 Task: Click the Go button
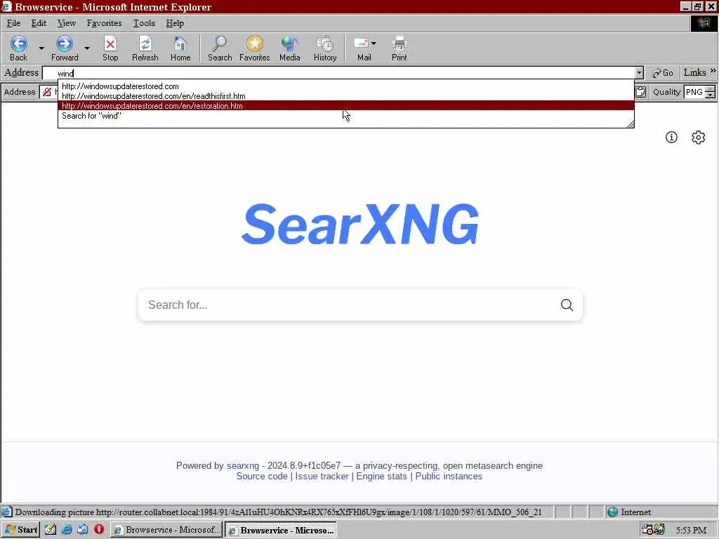[x=663, y=73]
